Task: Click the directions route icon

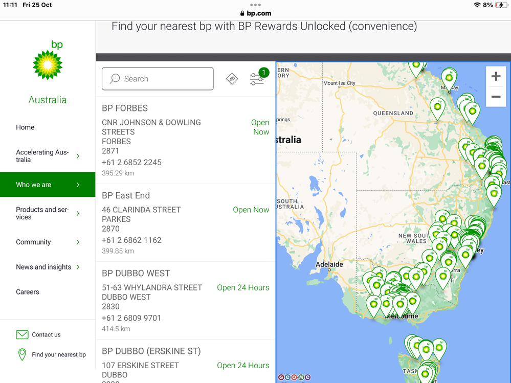Action: [232, 79]
